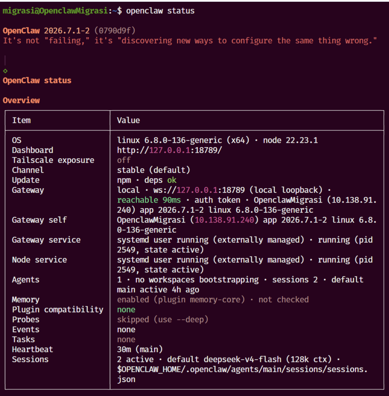Click the version text 'OpenClaw 2026.7.1-2'
This screenshot has width=389, height=396.
pos(46,31)
